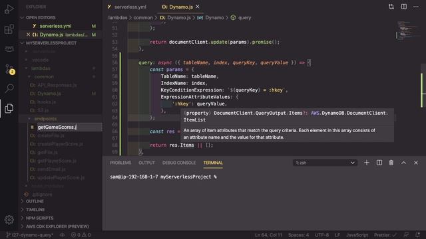The height and width of the screenshot is (239, 426).
Task: Open serverless.yml from Open Editors
Action: tap(55, 26)
